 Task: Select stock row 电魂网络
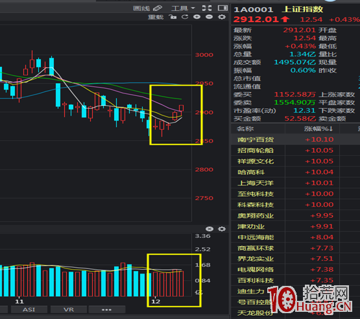295,270
